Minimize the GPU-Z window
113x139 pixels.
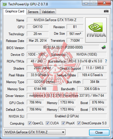click(x=86, y=3)
